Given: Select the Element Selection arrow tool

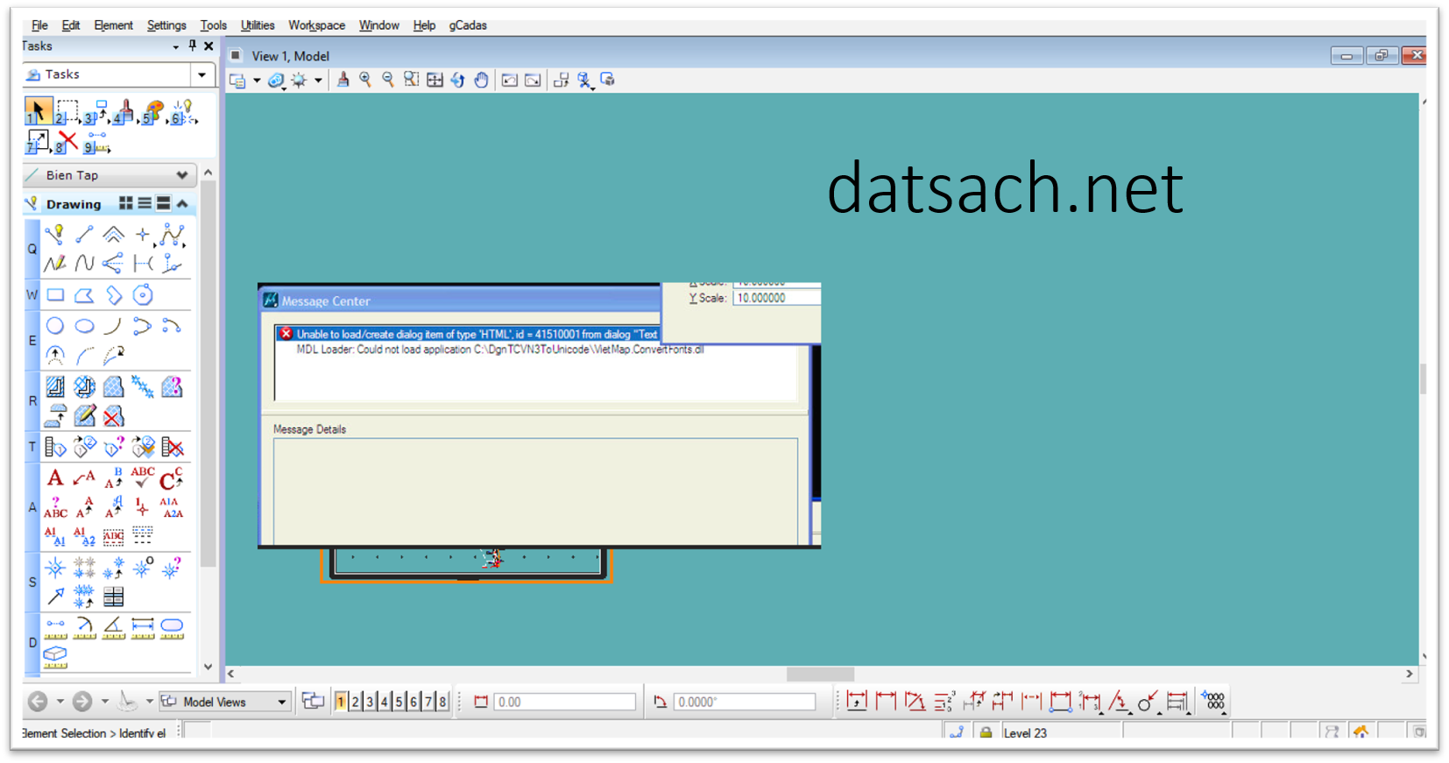Looking at the screenshot, I should click(37, 111).
